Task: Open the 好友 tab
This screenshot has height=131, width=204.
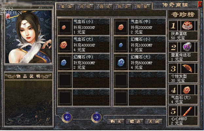Action: [x=123, y=6]
